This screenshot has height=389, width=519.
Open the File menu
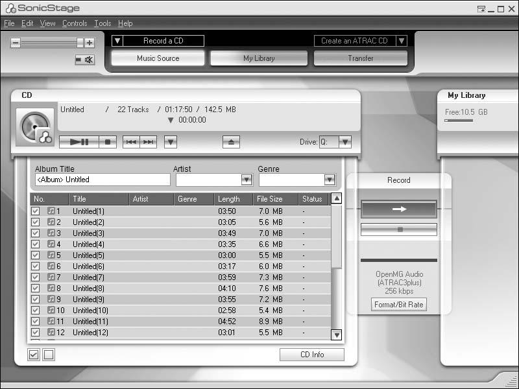[9, 23]
